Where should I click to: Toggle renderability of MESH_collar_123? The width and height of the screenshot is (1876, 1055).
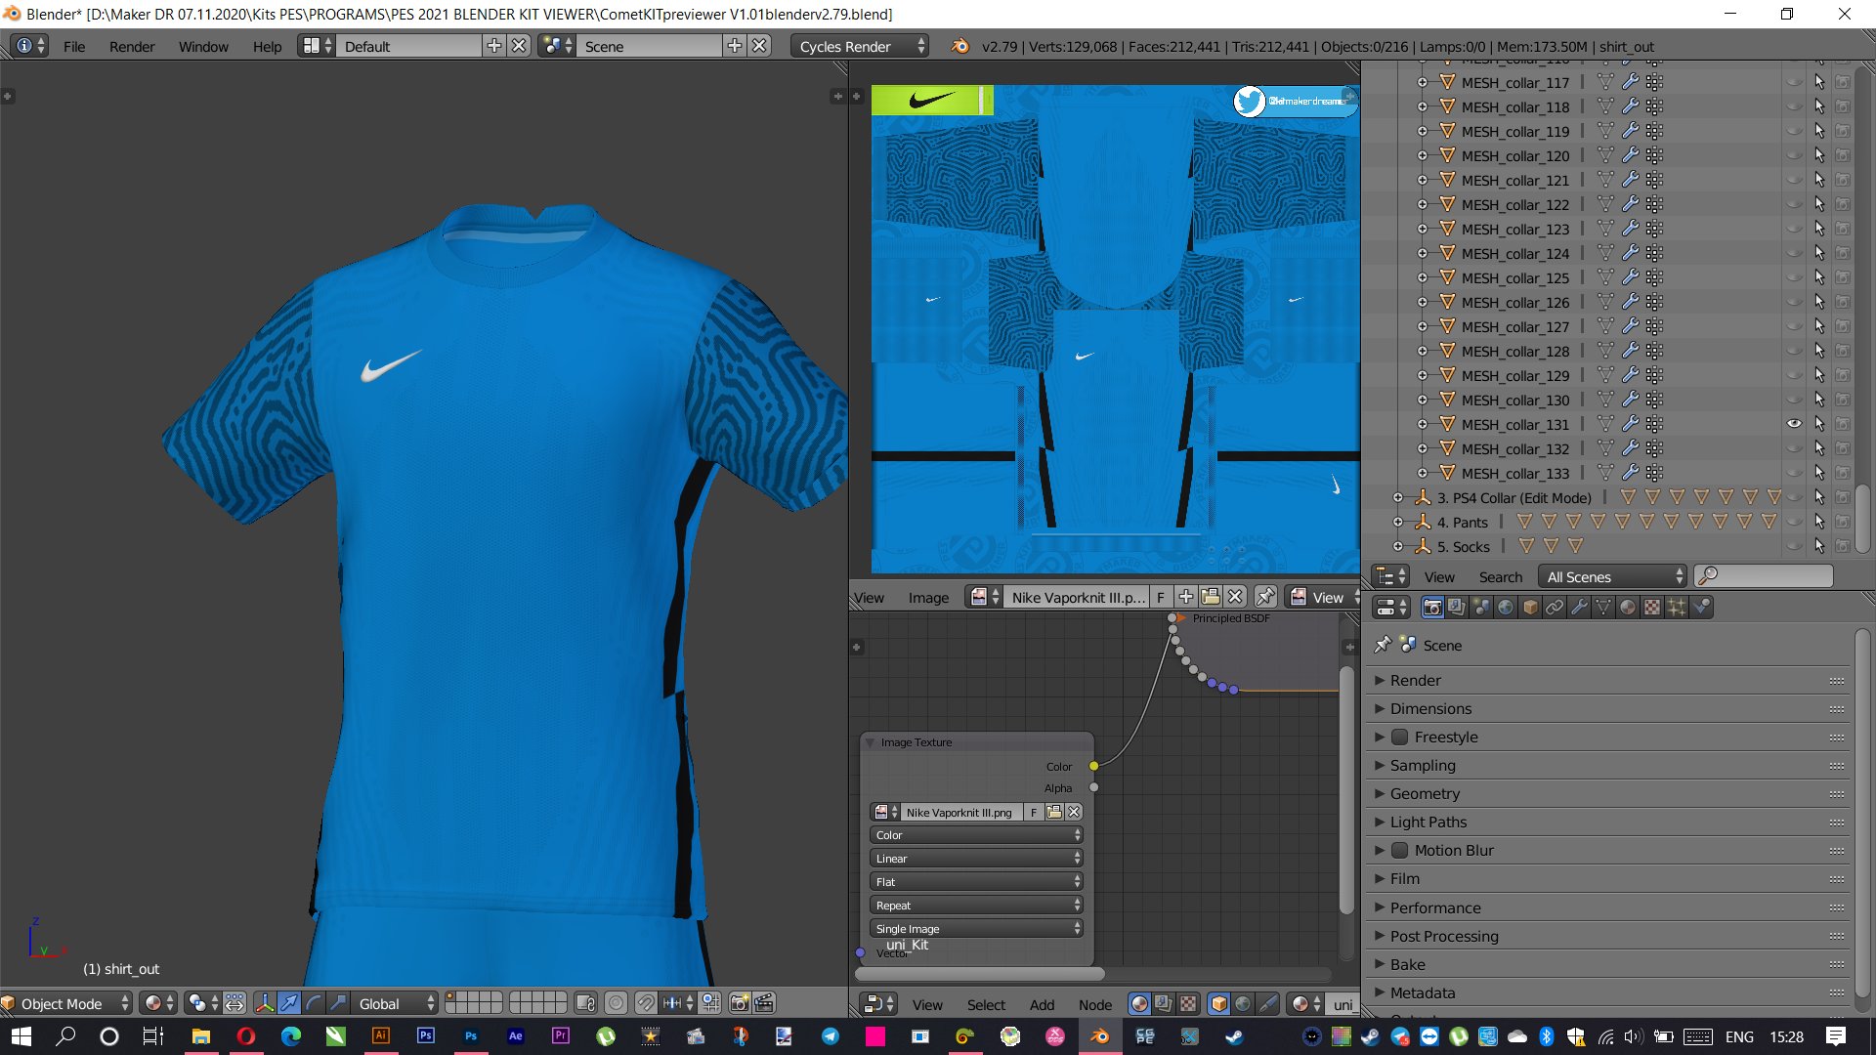tap(1843, 229)
